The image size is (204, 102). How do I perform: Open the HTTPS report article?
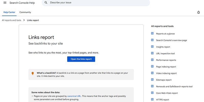tap(163, 100)
